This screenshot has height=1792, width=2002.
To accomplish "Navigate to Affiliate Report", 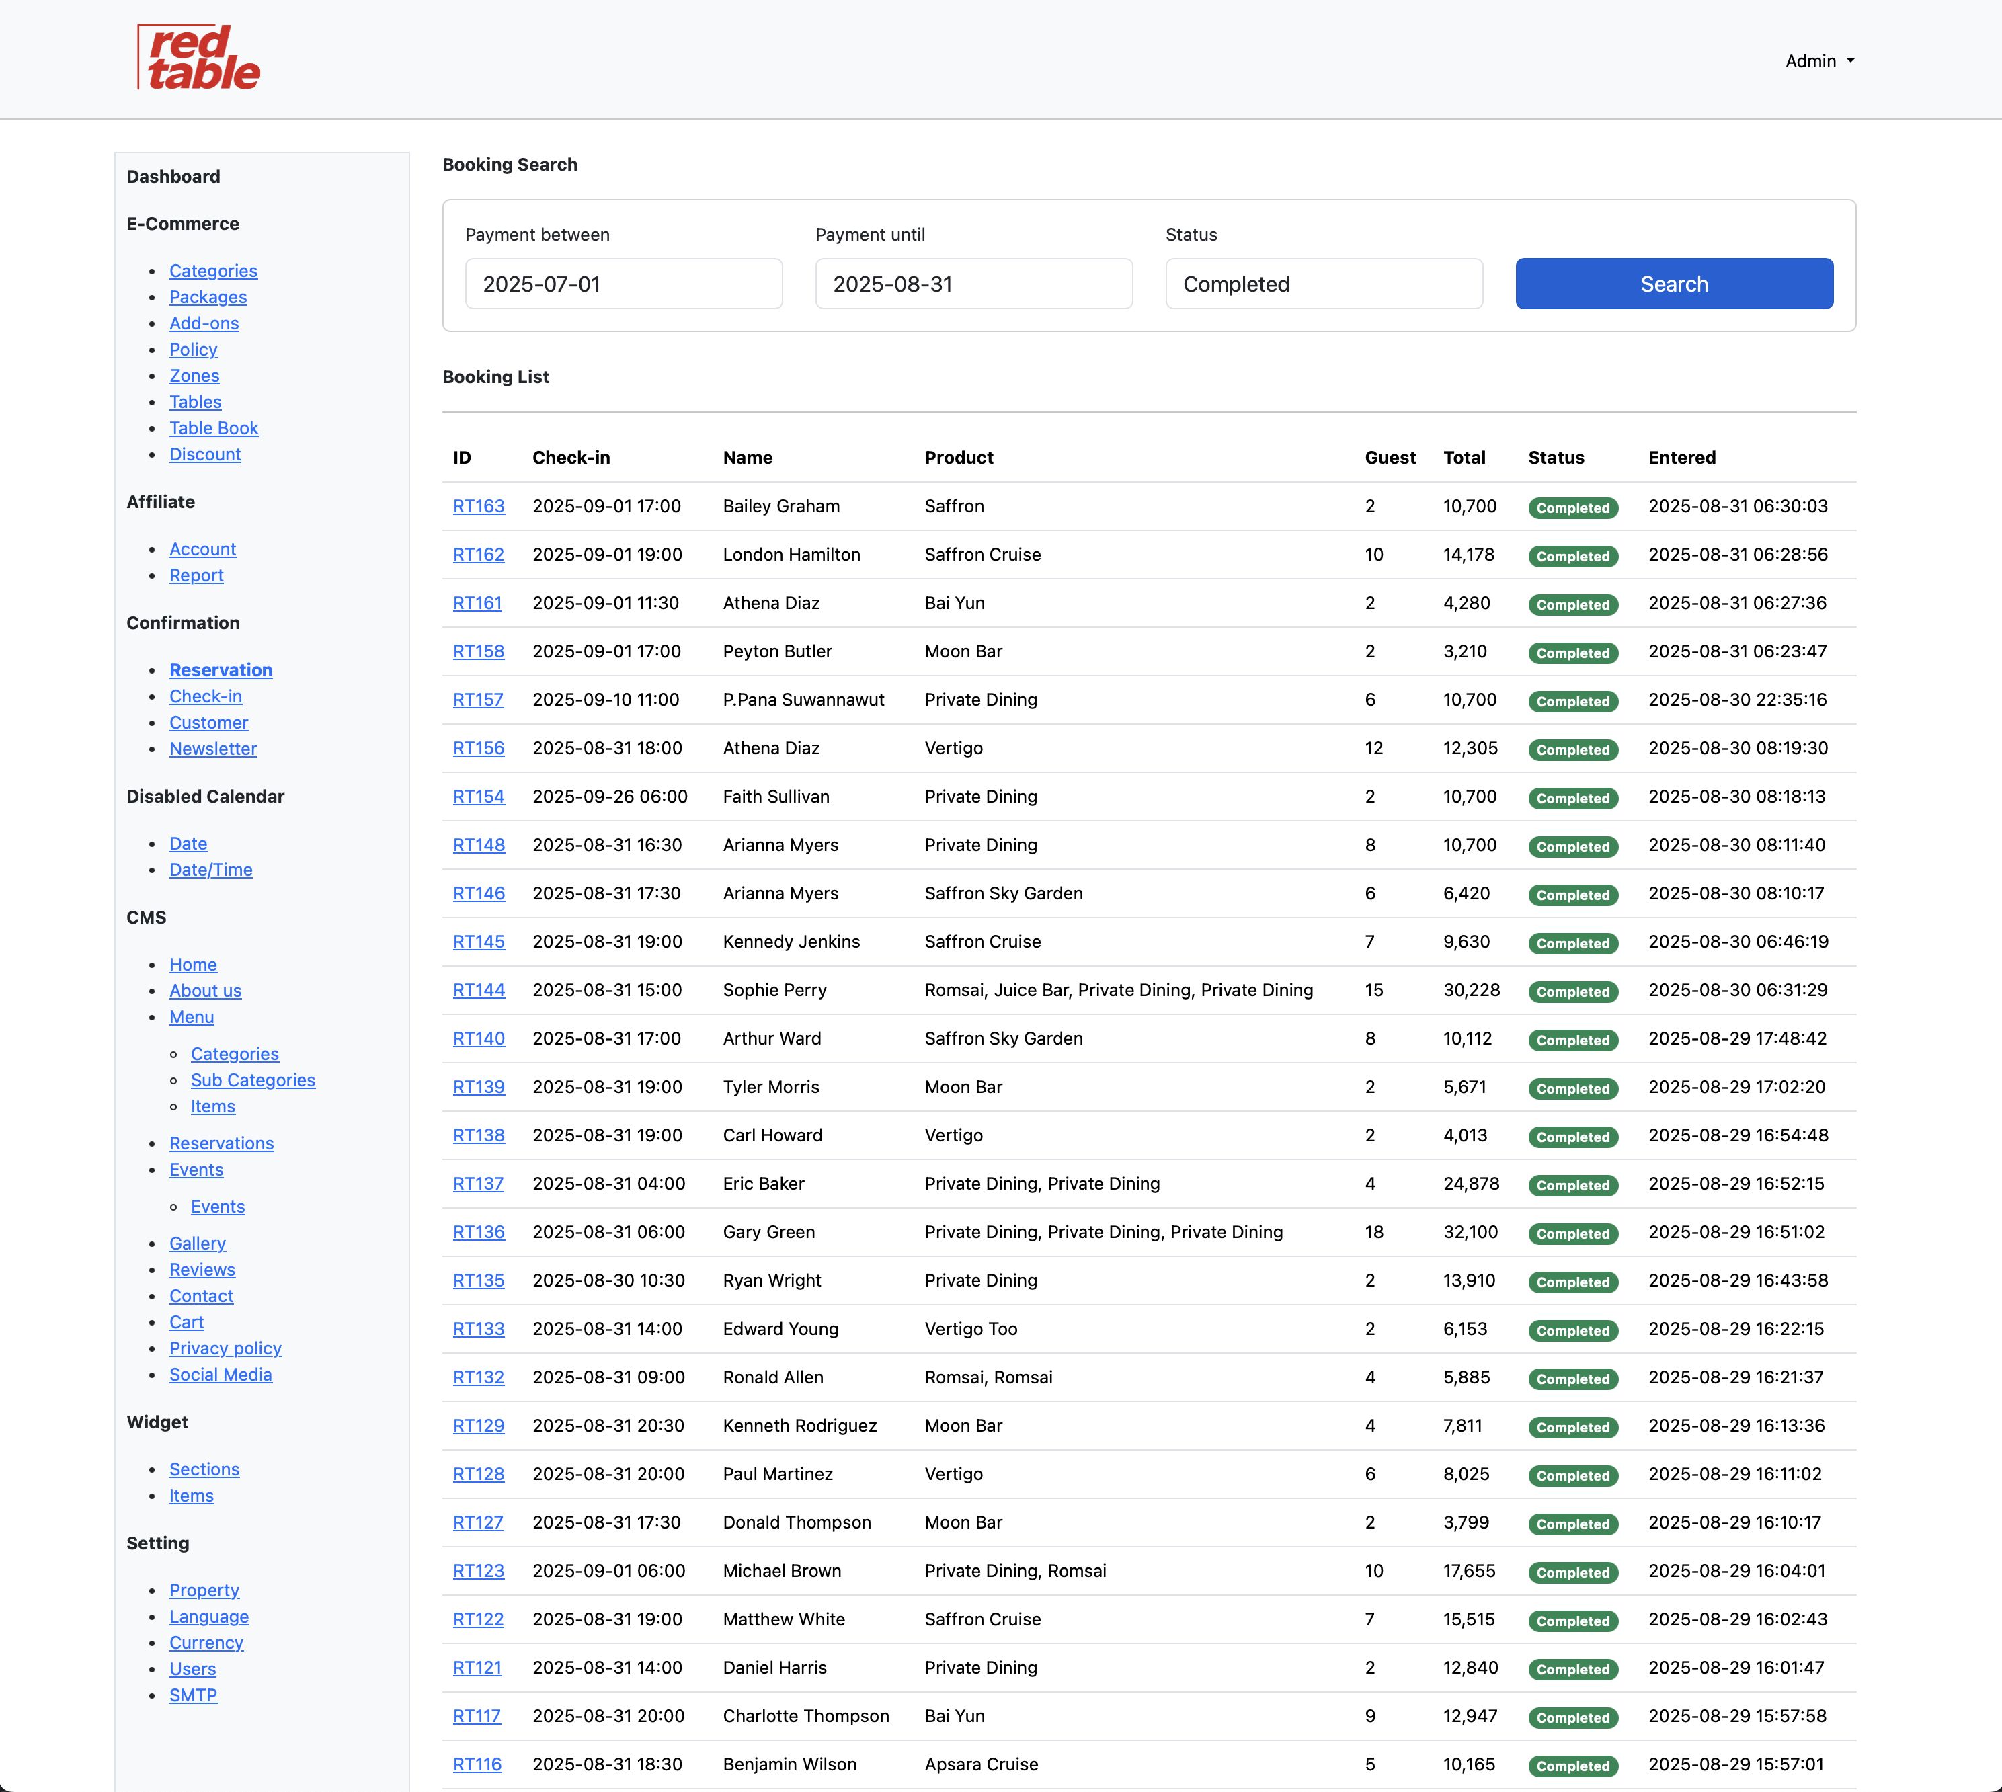I will pos(196,575).
